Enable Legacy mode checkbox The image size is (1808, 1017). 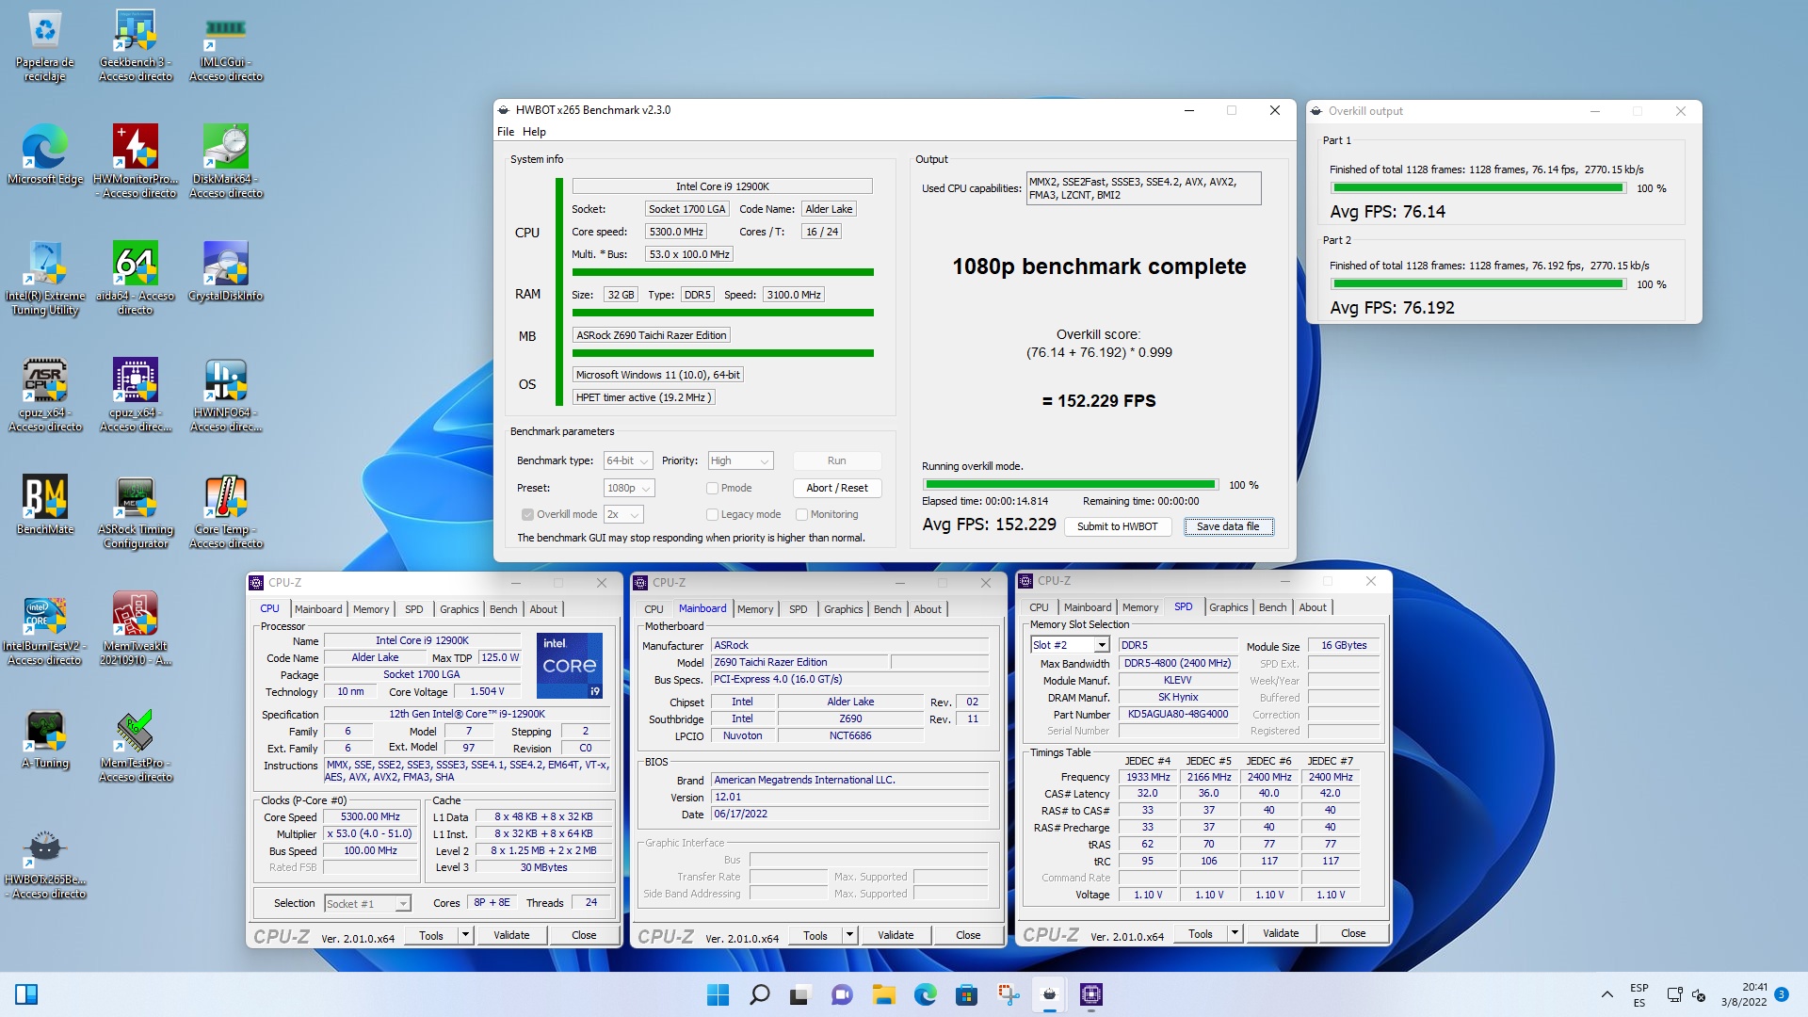(x=712, y=514)
